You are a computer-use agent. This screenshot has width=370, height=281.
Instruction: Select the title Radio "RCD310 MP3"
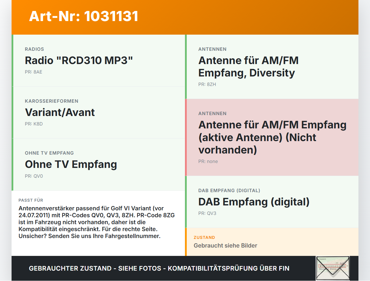pos(79,60)
